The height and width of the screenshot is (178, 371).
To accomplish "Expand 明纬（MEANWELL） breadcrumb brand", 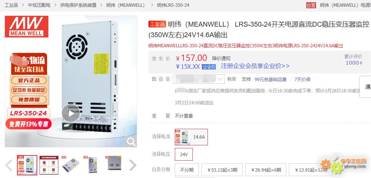I will 125,5.
